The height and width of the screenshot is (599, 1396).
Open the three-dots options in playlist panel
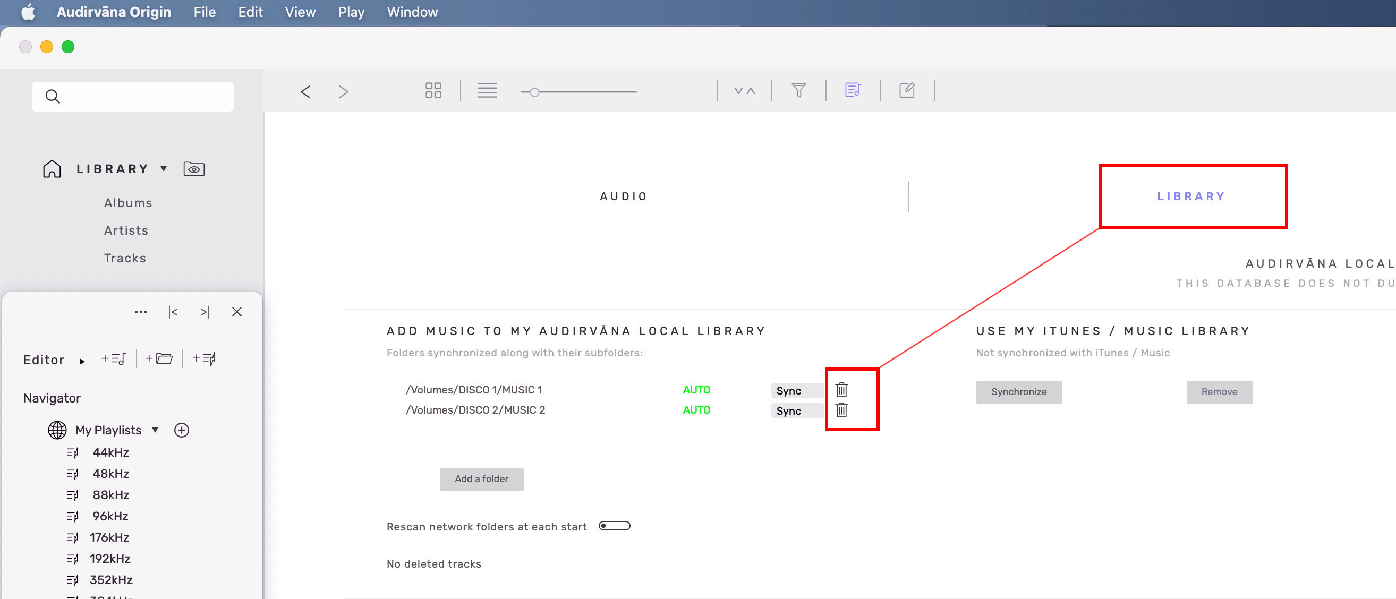(141, 312)
